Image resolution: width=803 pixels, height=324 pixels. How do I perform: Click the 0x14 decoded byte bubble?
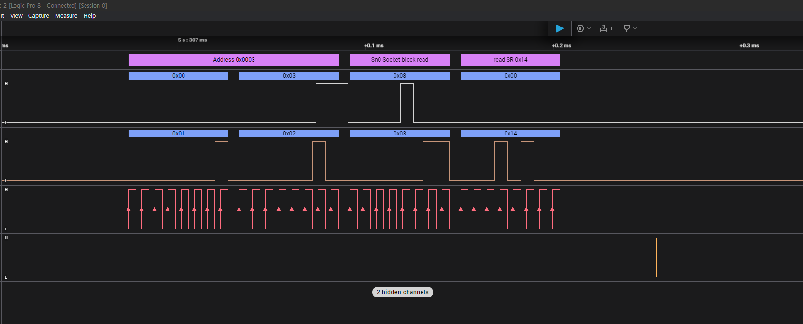(510, 134)
